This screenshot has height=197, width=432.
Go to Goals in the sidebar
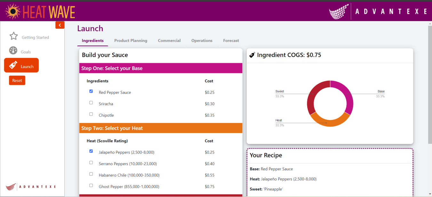click(x=20, y=51)
